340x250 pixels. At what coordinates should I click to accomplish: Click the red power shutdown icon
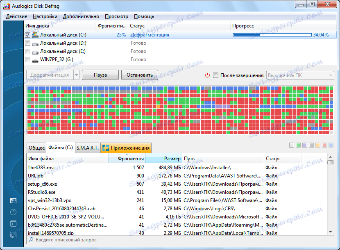(x=208, y=75)
